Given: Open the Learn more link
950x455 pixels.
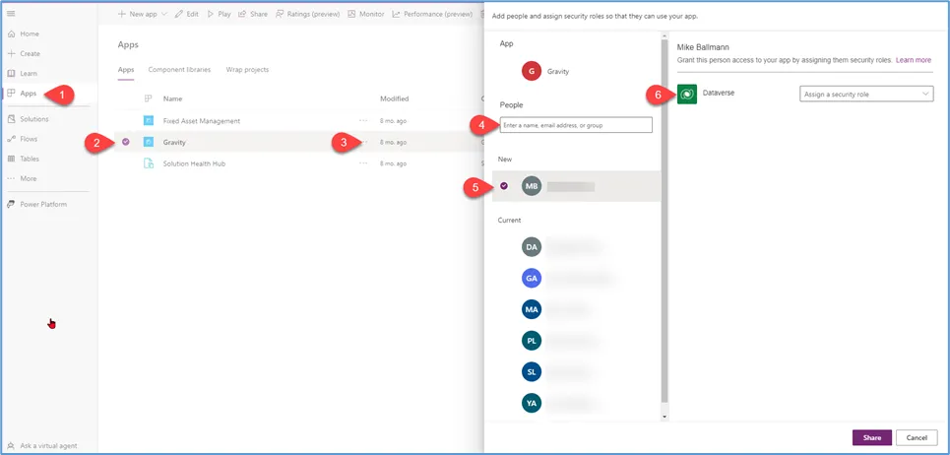Looking at the screenshot, I should click(914, 60).
